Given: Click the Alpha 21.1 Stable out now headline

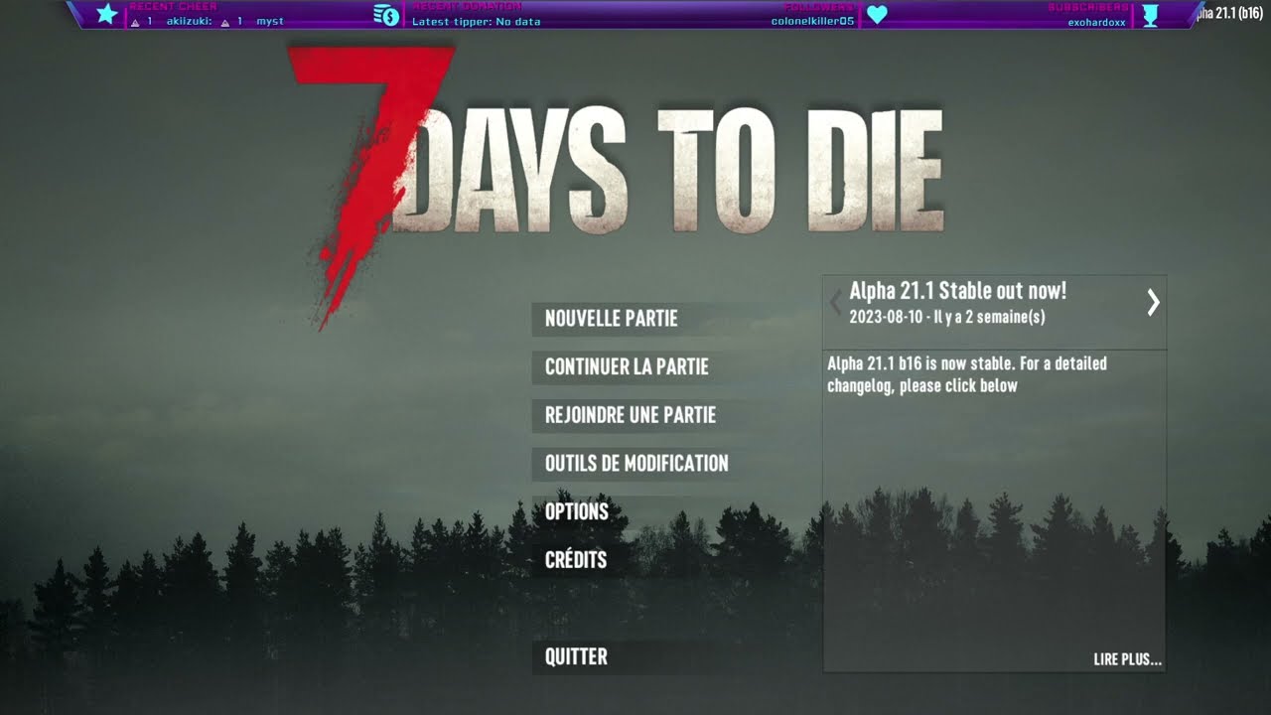Looking at the screenshot, I should point(958,291).
